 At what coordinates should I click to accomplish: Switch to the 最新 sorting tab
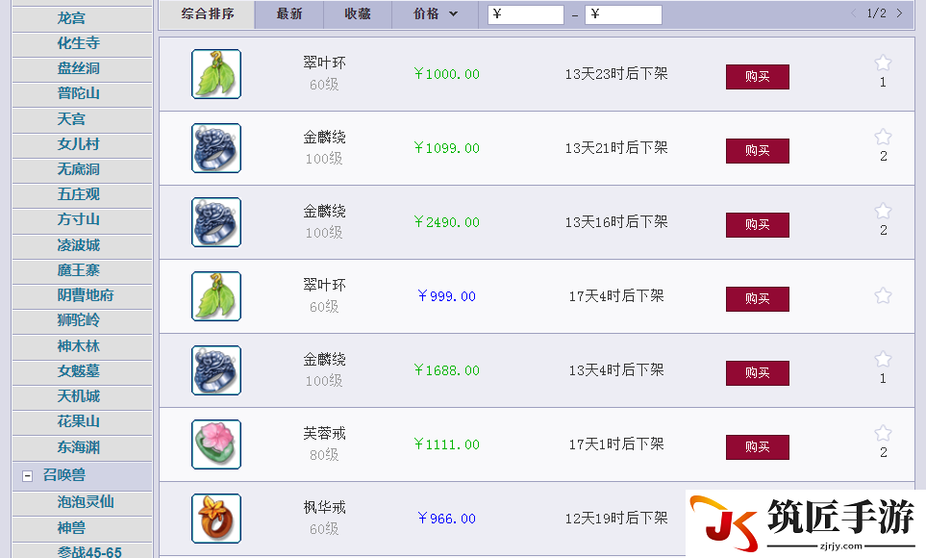(289, 14)
